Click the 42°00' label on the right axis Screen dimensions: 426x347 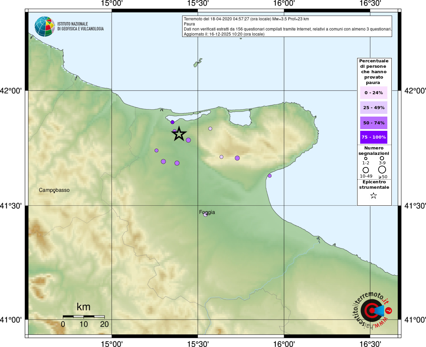415,91
